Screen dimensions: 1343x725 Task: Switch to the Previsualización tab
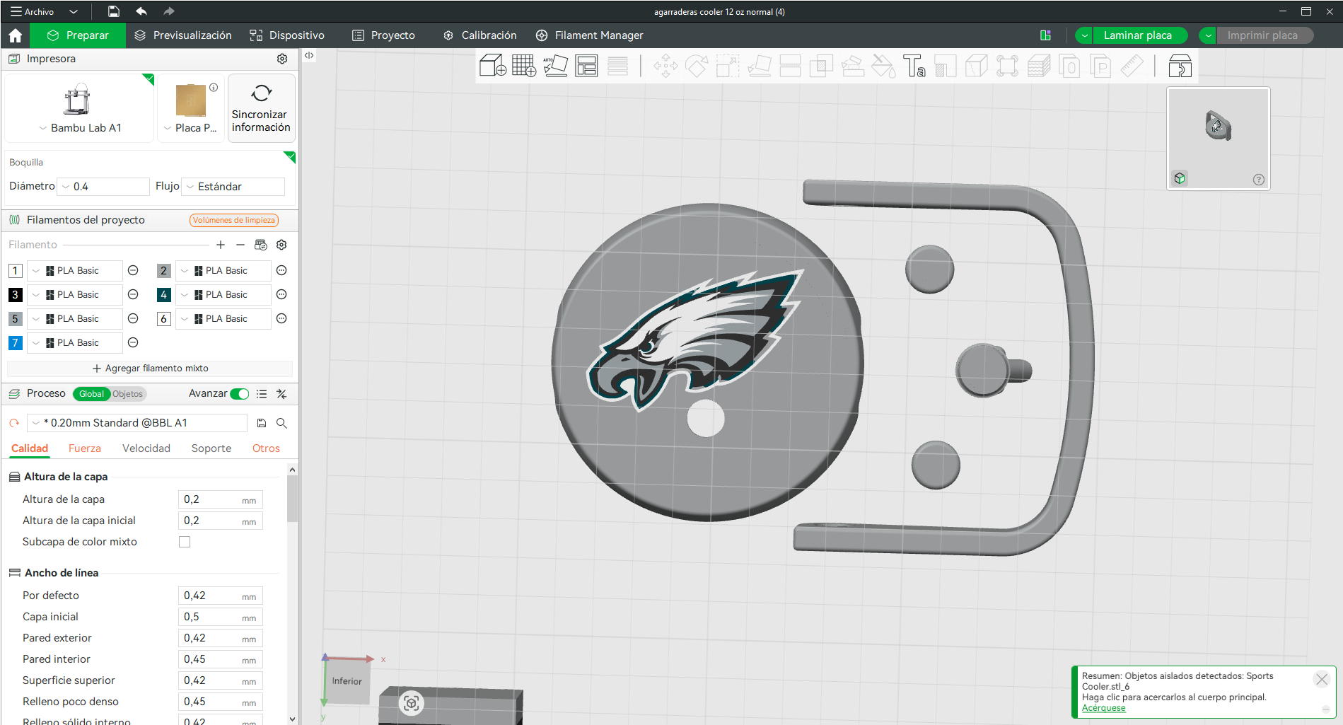point(183,35)
